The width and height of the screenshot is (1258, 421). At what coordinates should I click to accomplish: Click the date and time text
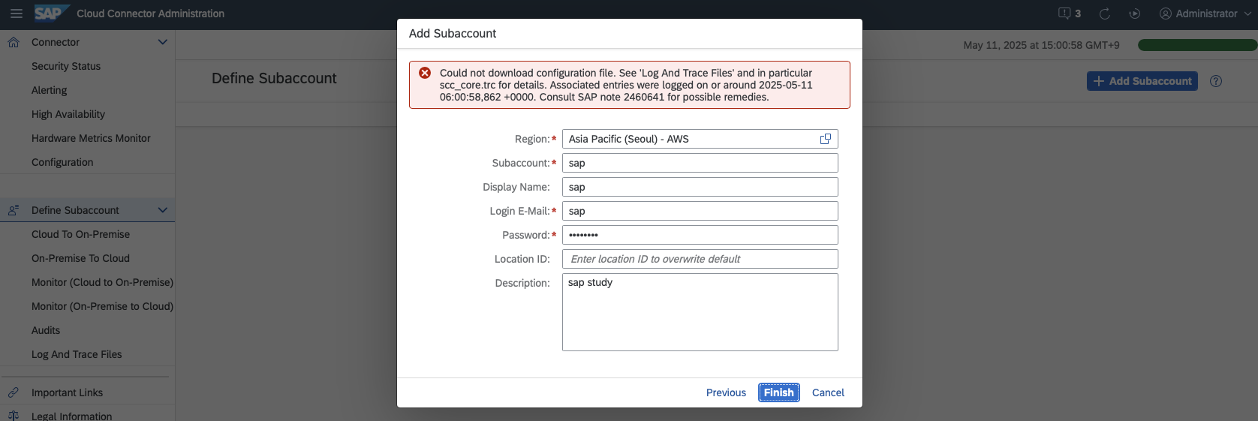click(x=1041, y=45)
